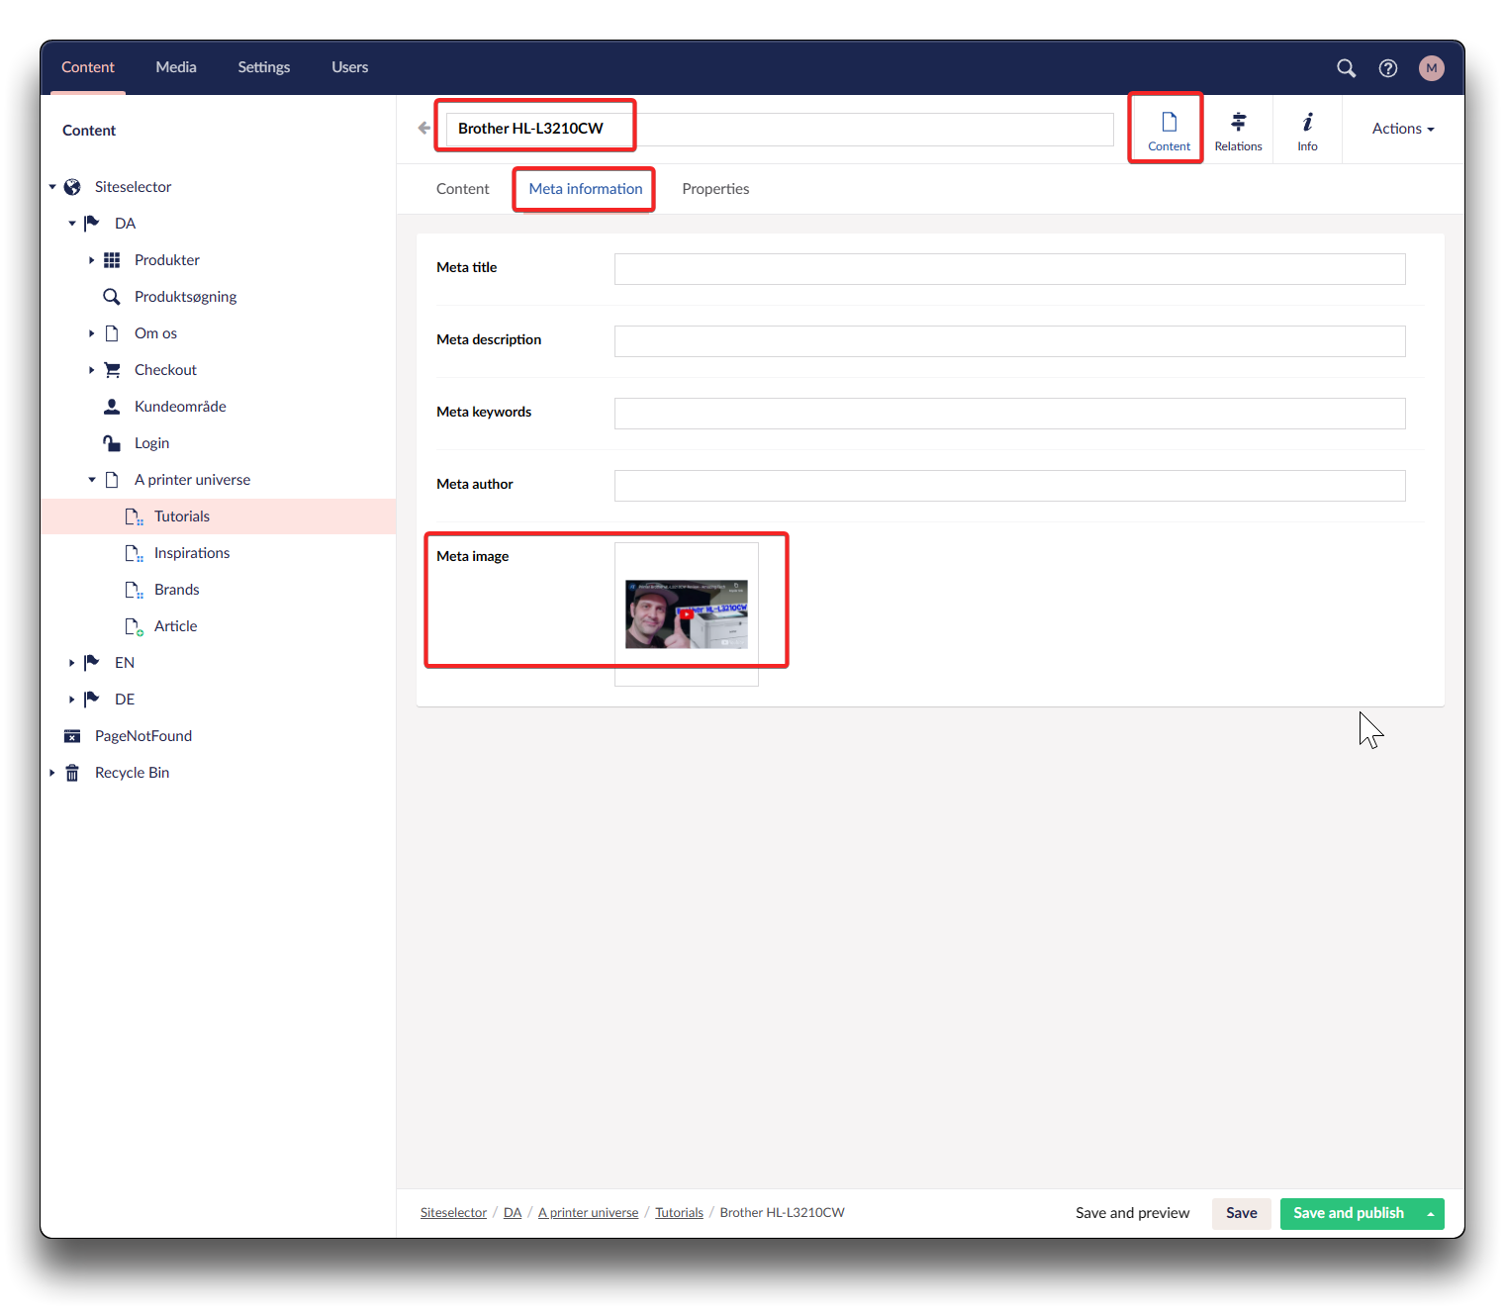Image resolution: width=1505 pixels, height=1310 pixels.
Task: Click the Tutorials page icon
Action: [134, 516]
